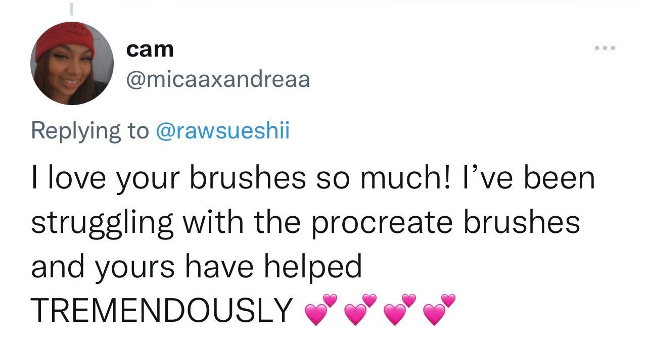This screenshot has width=649, height=339.
Task: Click cam's profile avatar photo
Action: 72,64
